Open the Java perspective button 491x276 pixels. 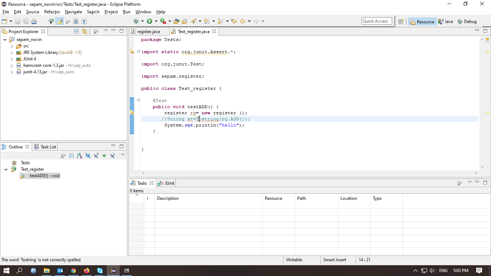[445, 21]
